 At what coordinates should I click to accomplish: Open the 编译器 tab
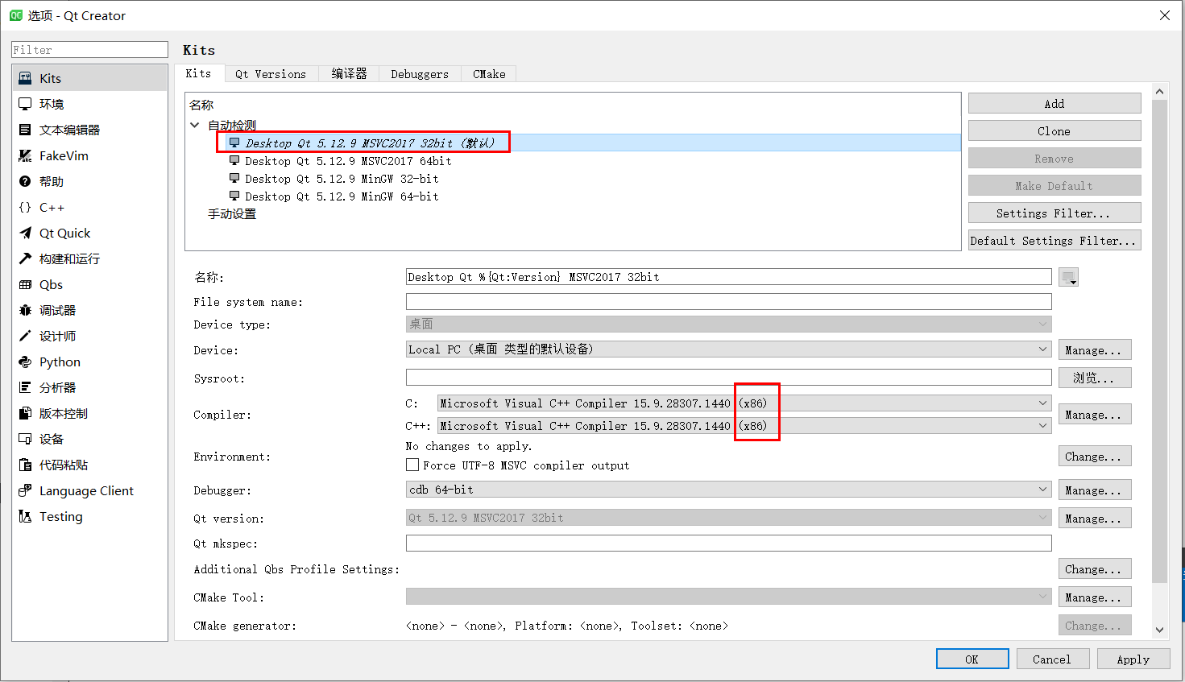[x=349, y=73]
